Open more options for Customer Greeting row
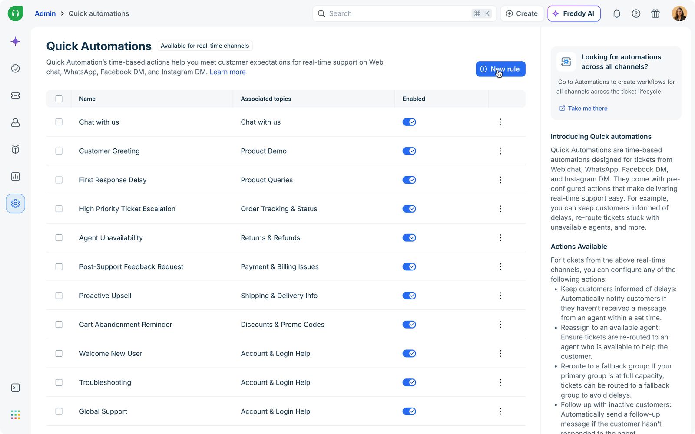This screenshot has width=695, height=434. (500, 151)
